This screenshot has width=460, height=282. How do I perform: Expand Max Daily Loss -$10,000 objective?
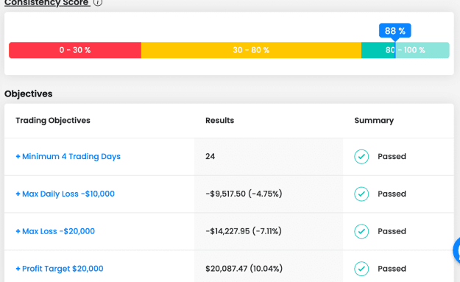(65, 194)
